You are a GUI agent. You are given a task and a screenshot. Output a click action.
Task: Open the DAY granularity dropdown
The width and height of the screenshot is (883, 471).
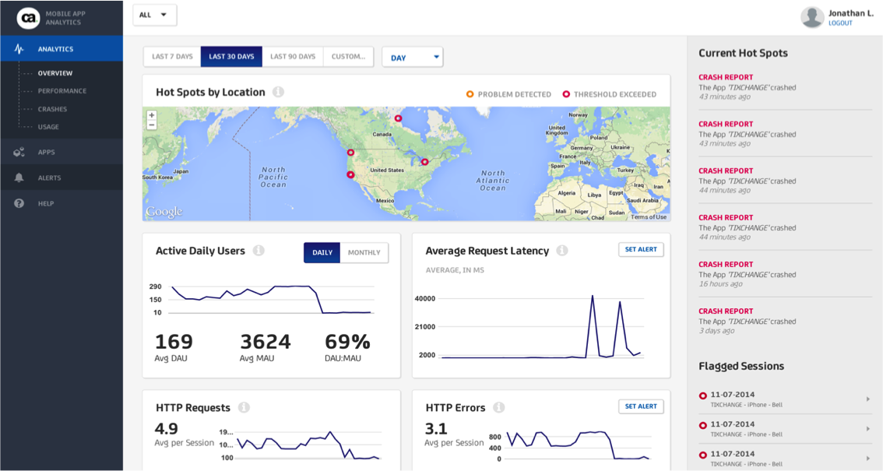pos(412,58)
